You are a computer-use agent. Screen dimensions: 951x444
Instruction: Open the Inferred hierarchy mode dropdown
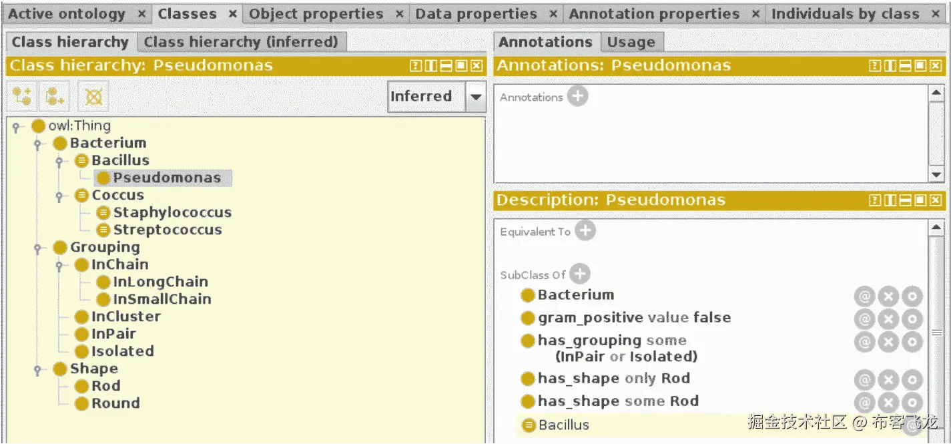pos(475,97)
